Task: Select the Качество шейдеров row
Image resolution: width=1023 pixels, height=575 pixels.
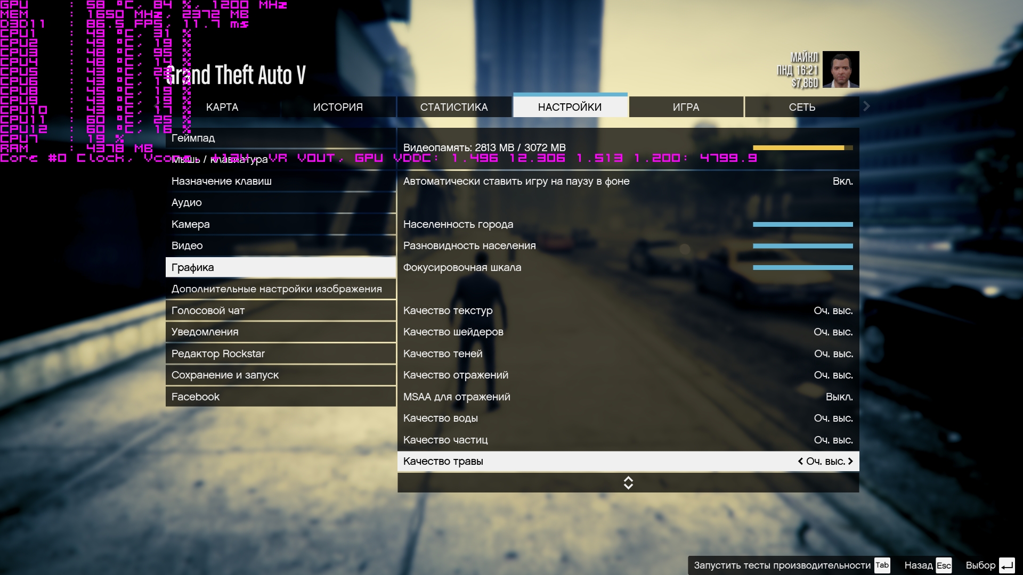Action: (453, 332)
